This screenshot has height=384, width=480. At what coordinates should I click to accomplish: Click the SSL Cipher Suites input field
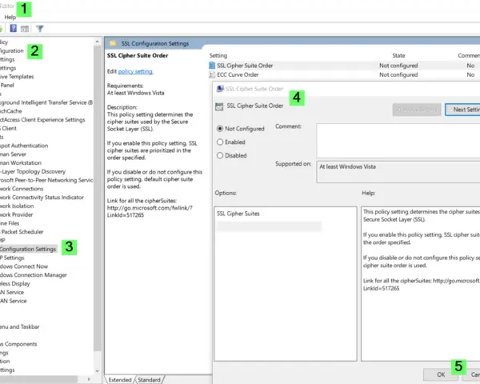click(269, 226)
